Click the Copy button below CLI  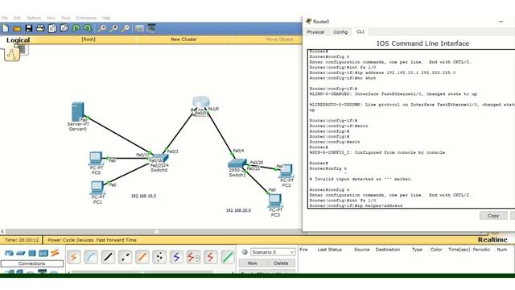[x=493, y=216]
